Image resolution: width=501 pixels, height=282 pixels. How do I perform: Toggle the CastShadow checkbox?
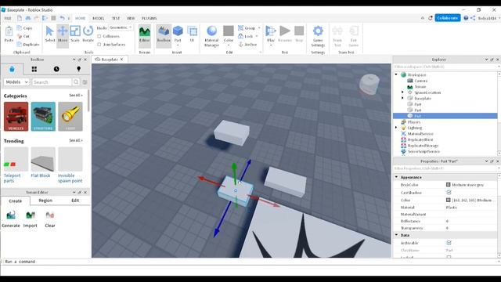[449, 193]
